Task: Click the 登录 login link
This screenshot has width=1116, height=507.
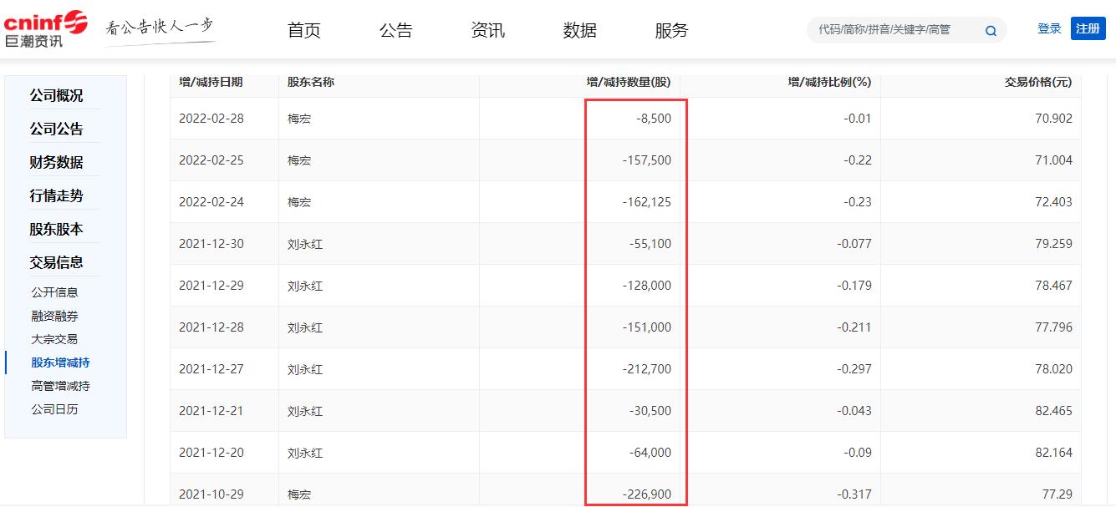Action: [x=1048, y=27]
